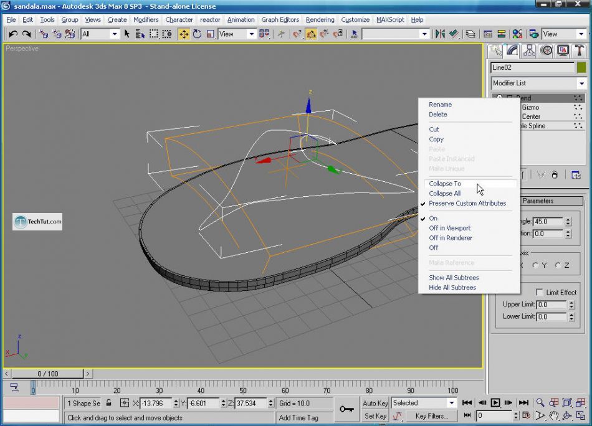Click the Play Animation button
This screenshot has width=592, height=426.
point(495,402)
